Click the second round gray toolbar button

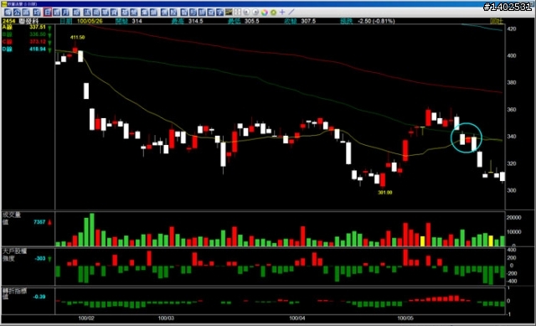pyautogui.click(x=255, y=13)
